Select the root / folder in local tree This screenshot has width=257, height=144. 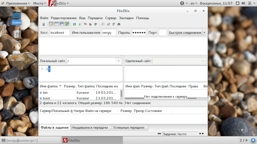tap(49, 69)
